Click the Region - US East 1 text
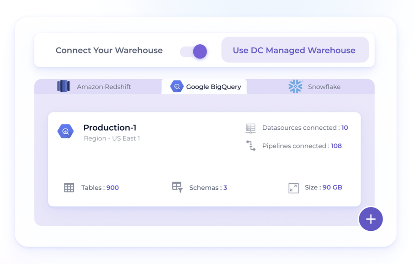The image size is (414, 264). [112, 138]
